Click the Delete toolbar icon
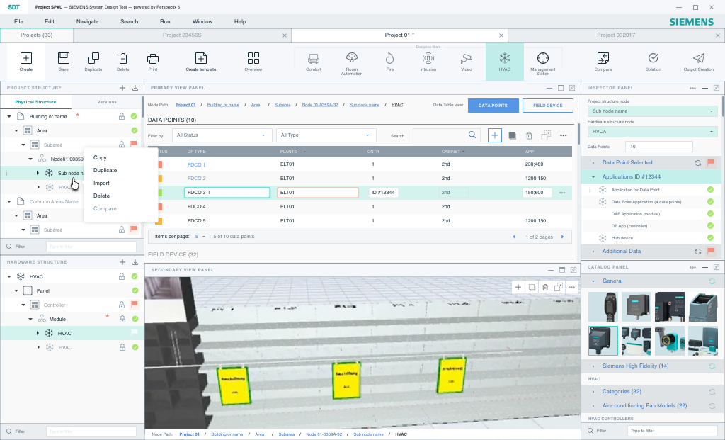Image resolution: width=725 pixels, height=440 pixels. 123,58
